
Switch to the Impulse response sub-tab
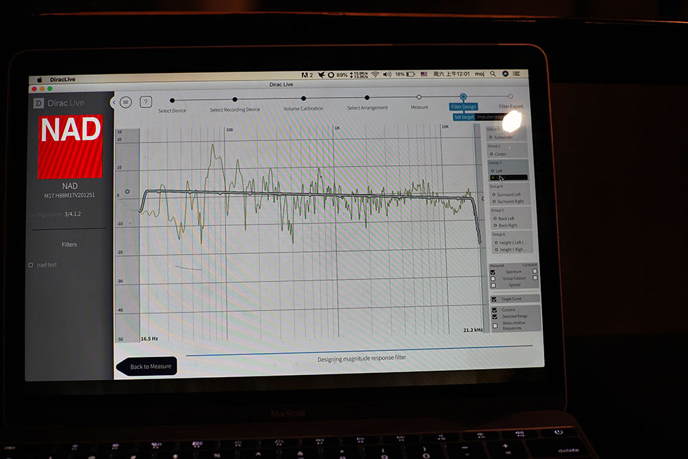point(491,117)
